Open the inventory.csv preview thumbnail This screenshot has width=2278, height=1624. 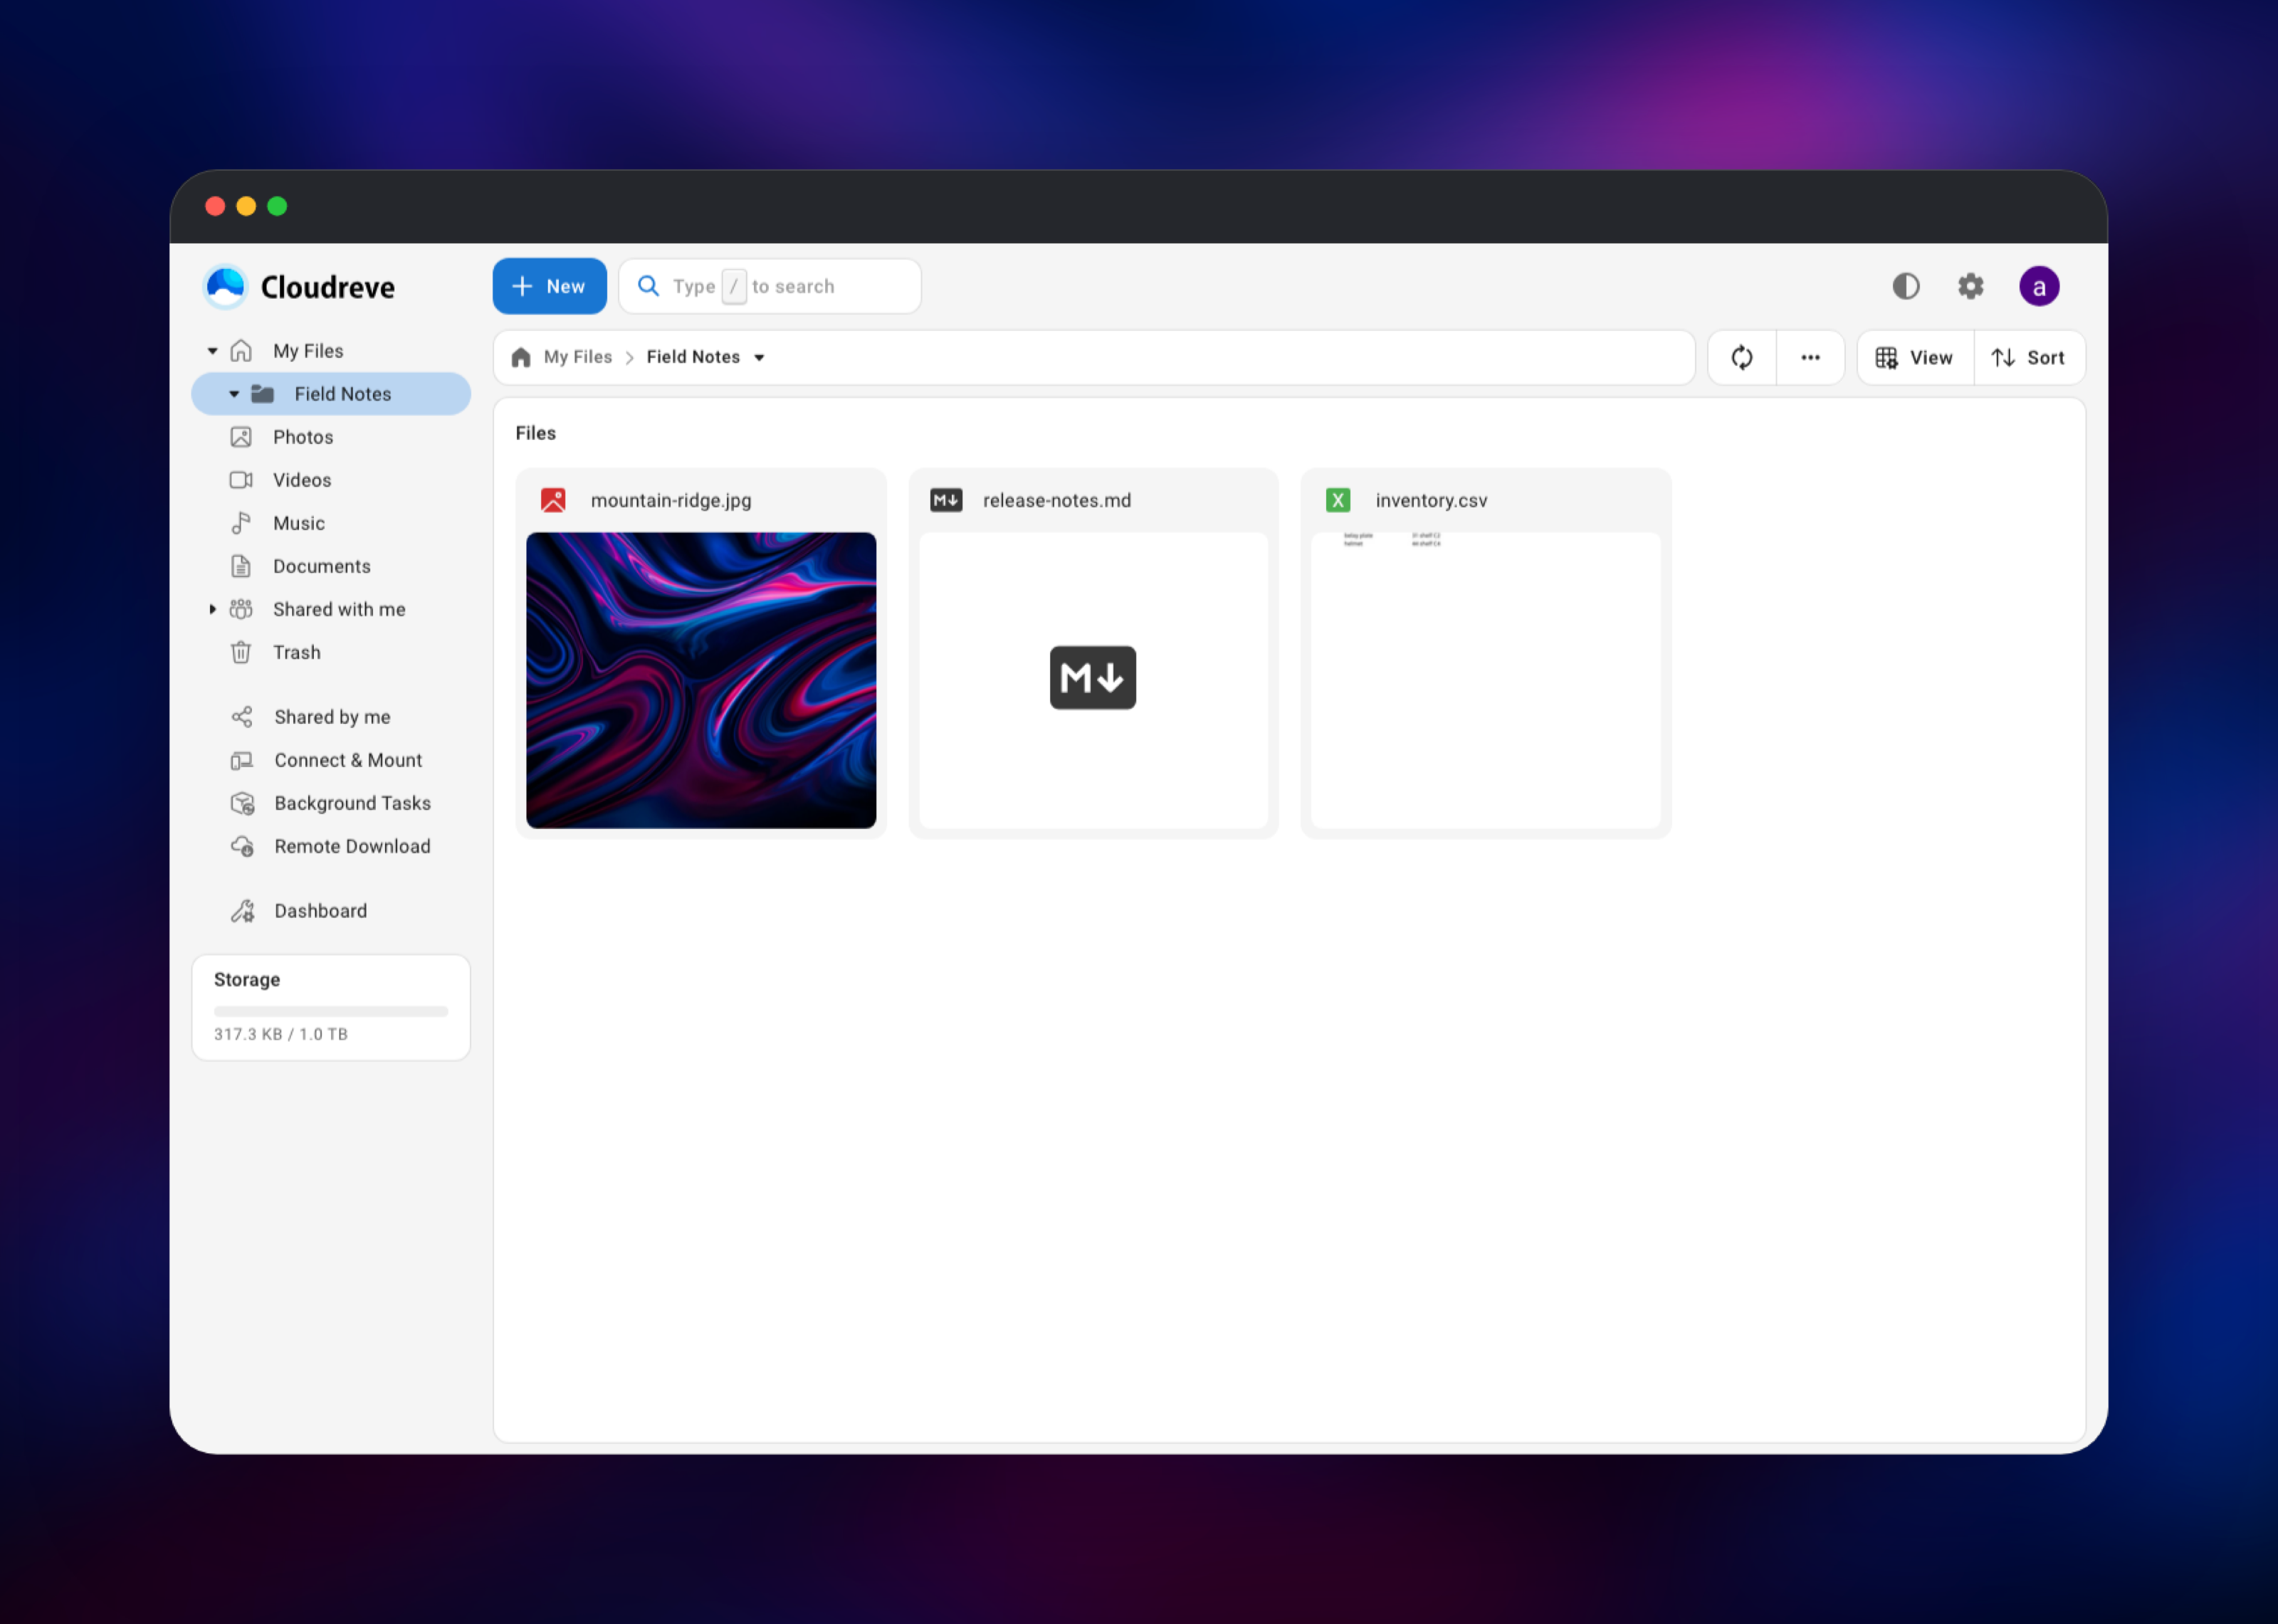[1486, 680]
